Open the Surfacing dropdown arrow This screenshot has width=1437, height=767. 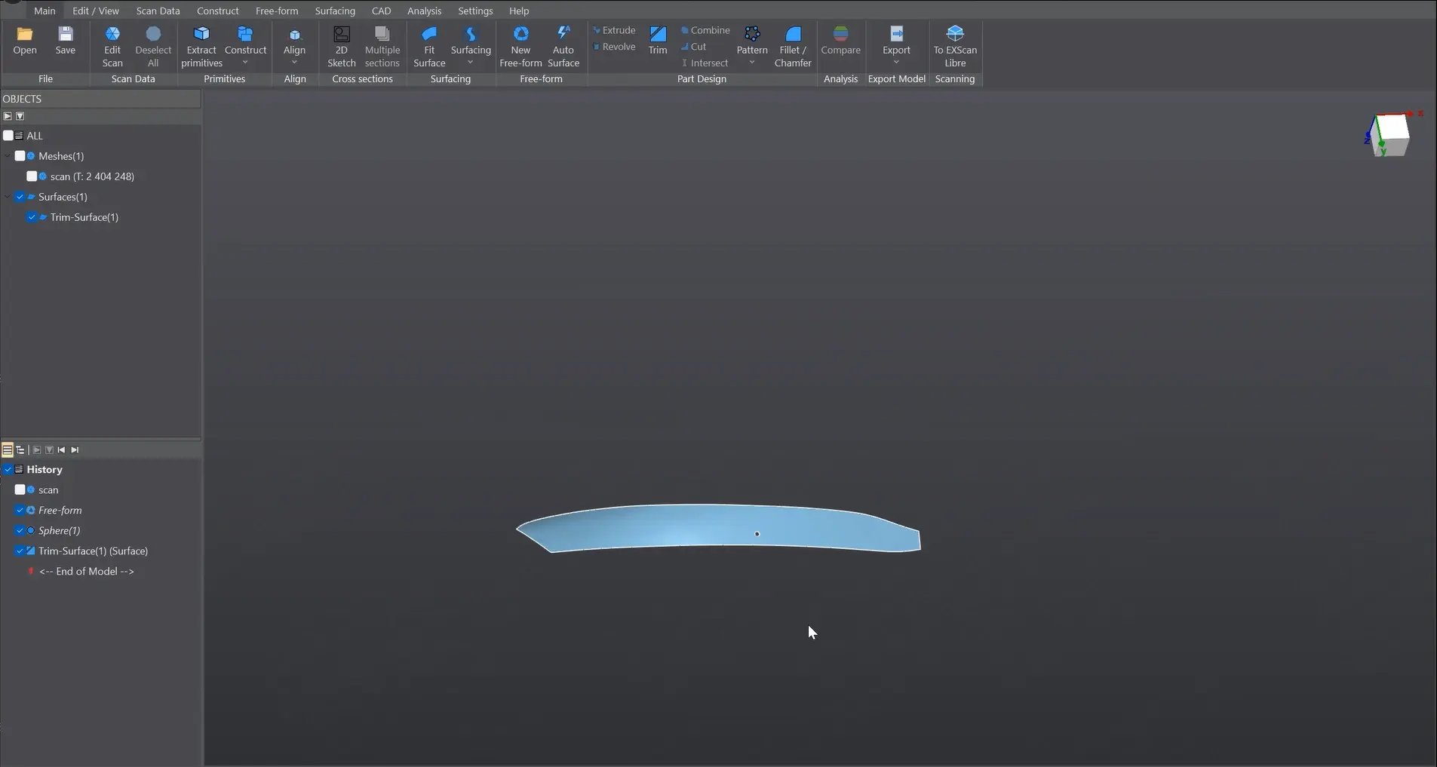click(x=471, y=61)
